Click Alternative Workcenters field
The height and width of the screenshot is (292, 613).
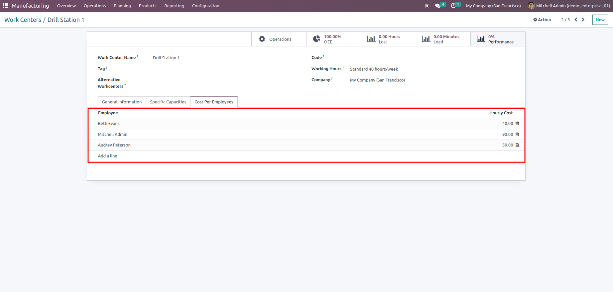[x=226, y=83]
